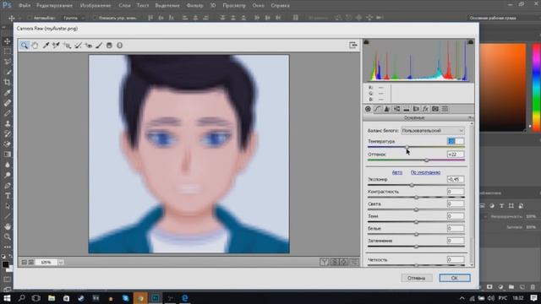
Task: Click the Photoshop color picker field
Action: click(x=503, y=87)
